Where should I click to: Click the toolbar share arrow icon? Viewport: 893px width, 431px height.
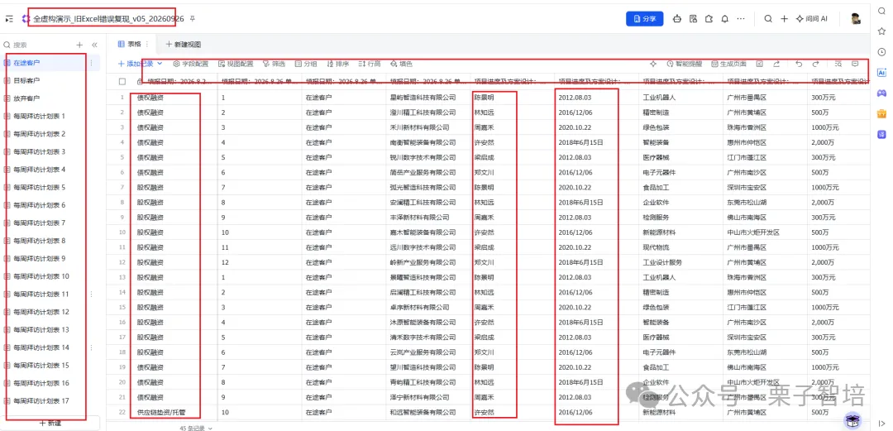click(776, 64)
